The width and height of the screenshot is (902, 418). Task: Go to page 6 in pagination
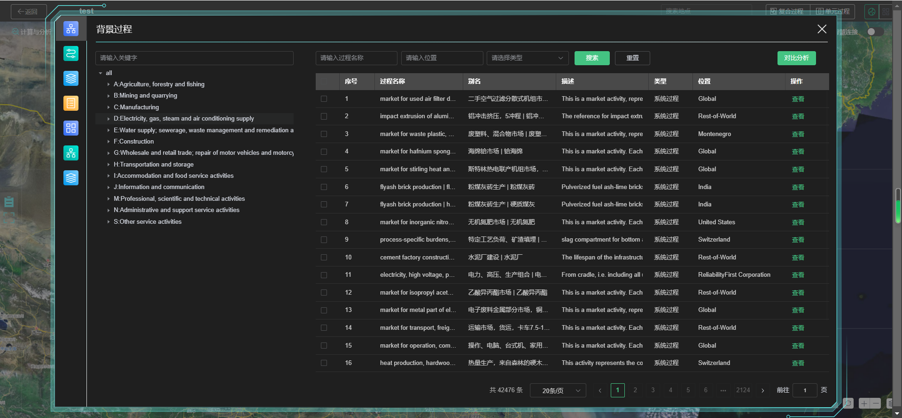tap(706, 390)
